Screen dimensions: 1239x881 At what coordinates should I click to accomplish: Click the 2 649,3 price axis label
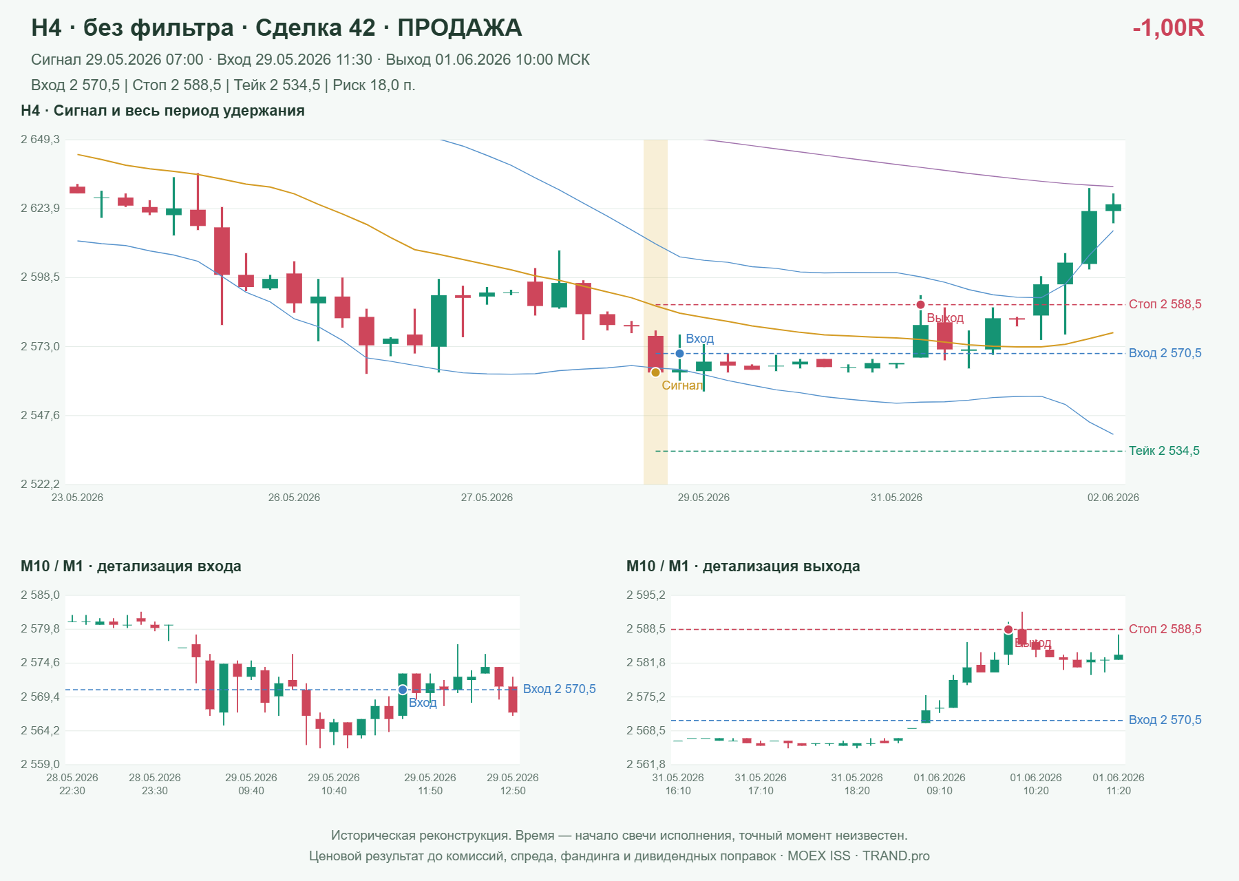40,140
